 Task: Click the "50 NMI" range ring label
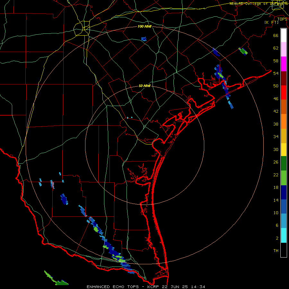[144, 86]
